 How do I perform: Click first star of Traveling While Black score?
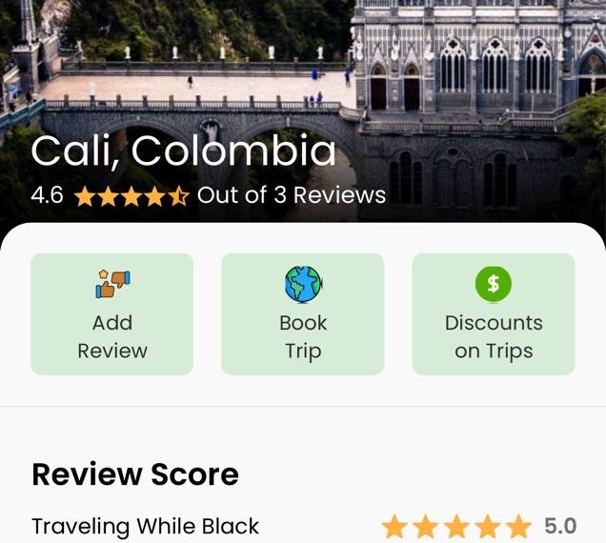[394, 526]
